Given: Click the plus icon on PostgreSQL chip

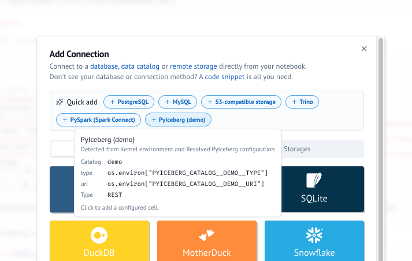Looking at the screenshot, I should tap(112, 102).
